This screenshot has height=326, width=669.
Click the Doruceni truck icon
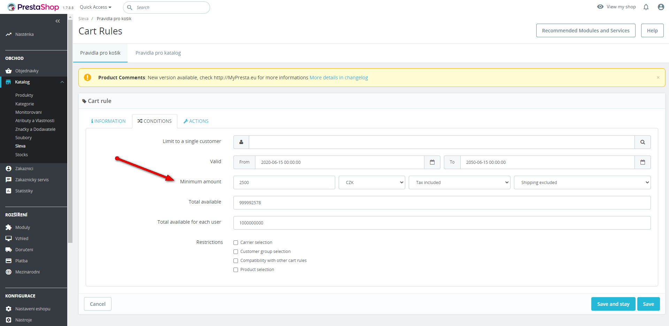tap(9, 250)
